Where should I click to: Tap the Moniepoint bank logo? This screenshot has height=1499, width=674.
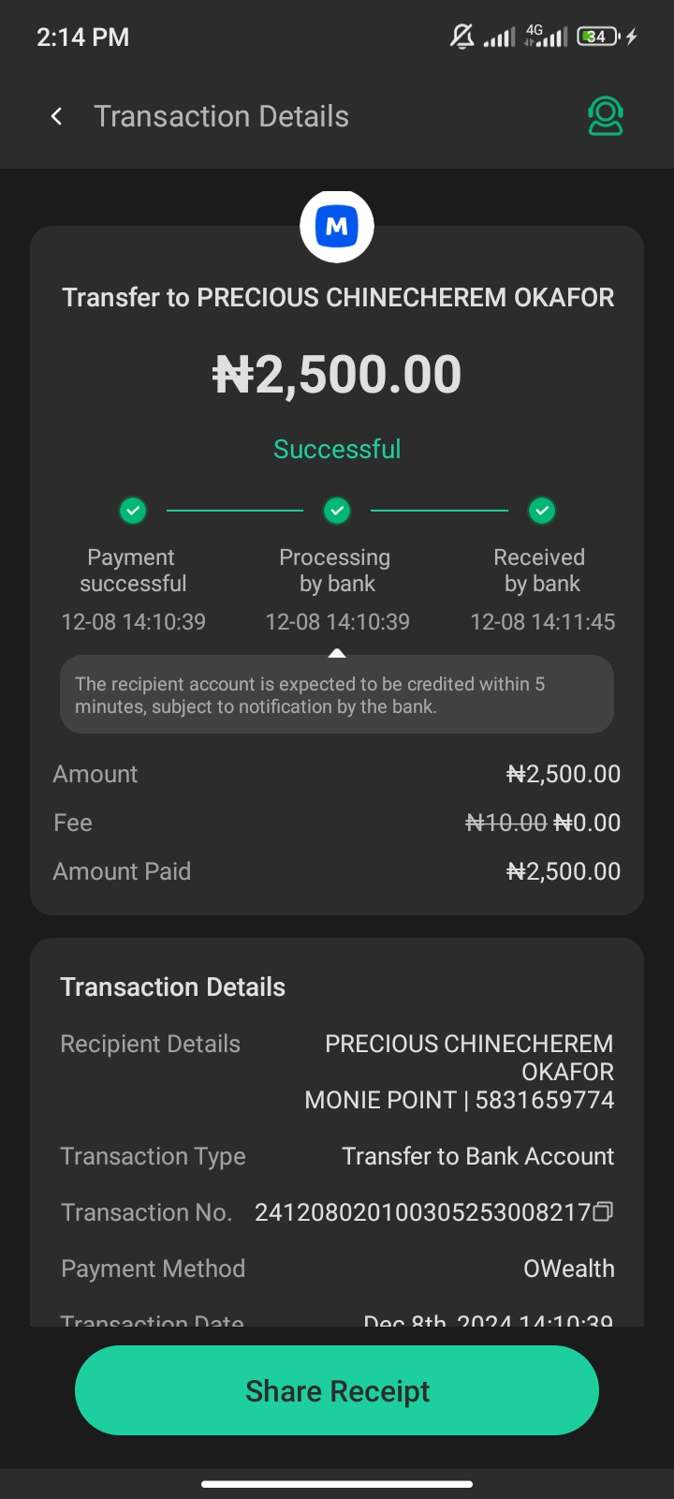pos(337,227)
